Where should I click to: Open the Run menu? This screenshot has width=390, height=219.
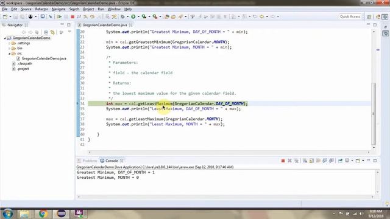(101, 9)
